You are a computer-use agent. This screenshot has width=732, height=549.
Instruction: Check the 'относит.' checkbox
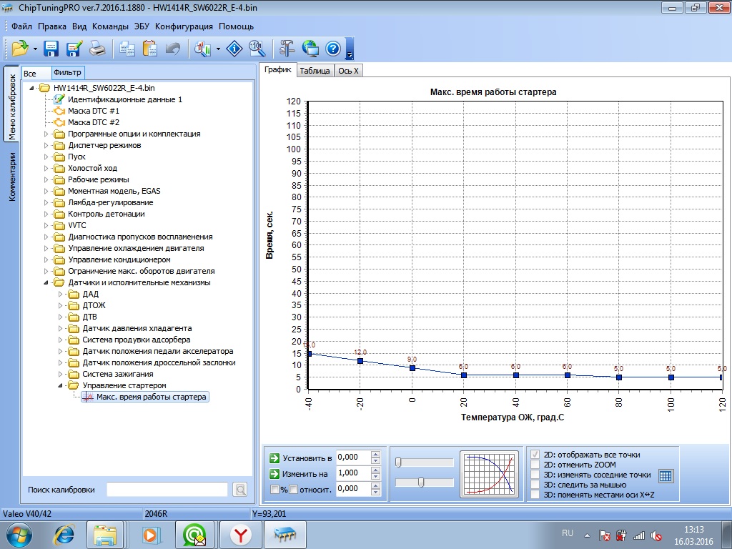click(x=294, y=489)
